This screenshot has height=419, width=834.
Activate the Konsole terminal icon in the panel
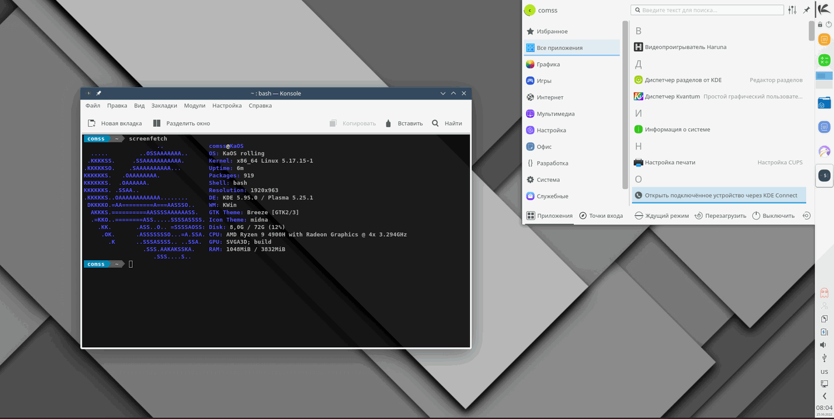[x=825, y=176]
